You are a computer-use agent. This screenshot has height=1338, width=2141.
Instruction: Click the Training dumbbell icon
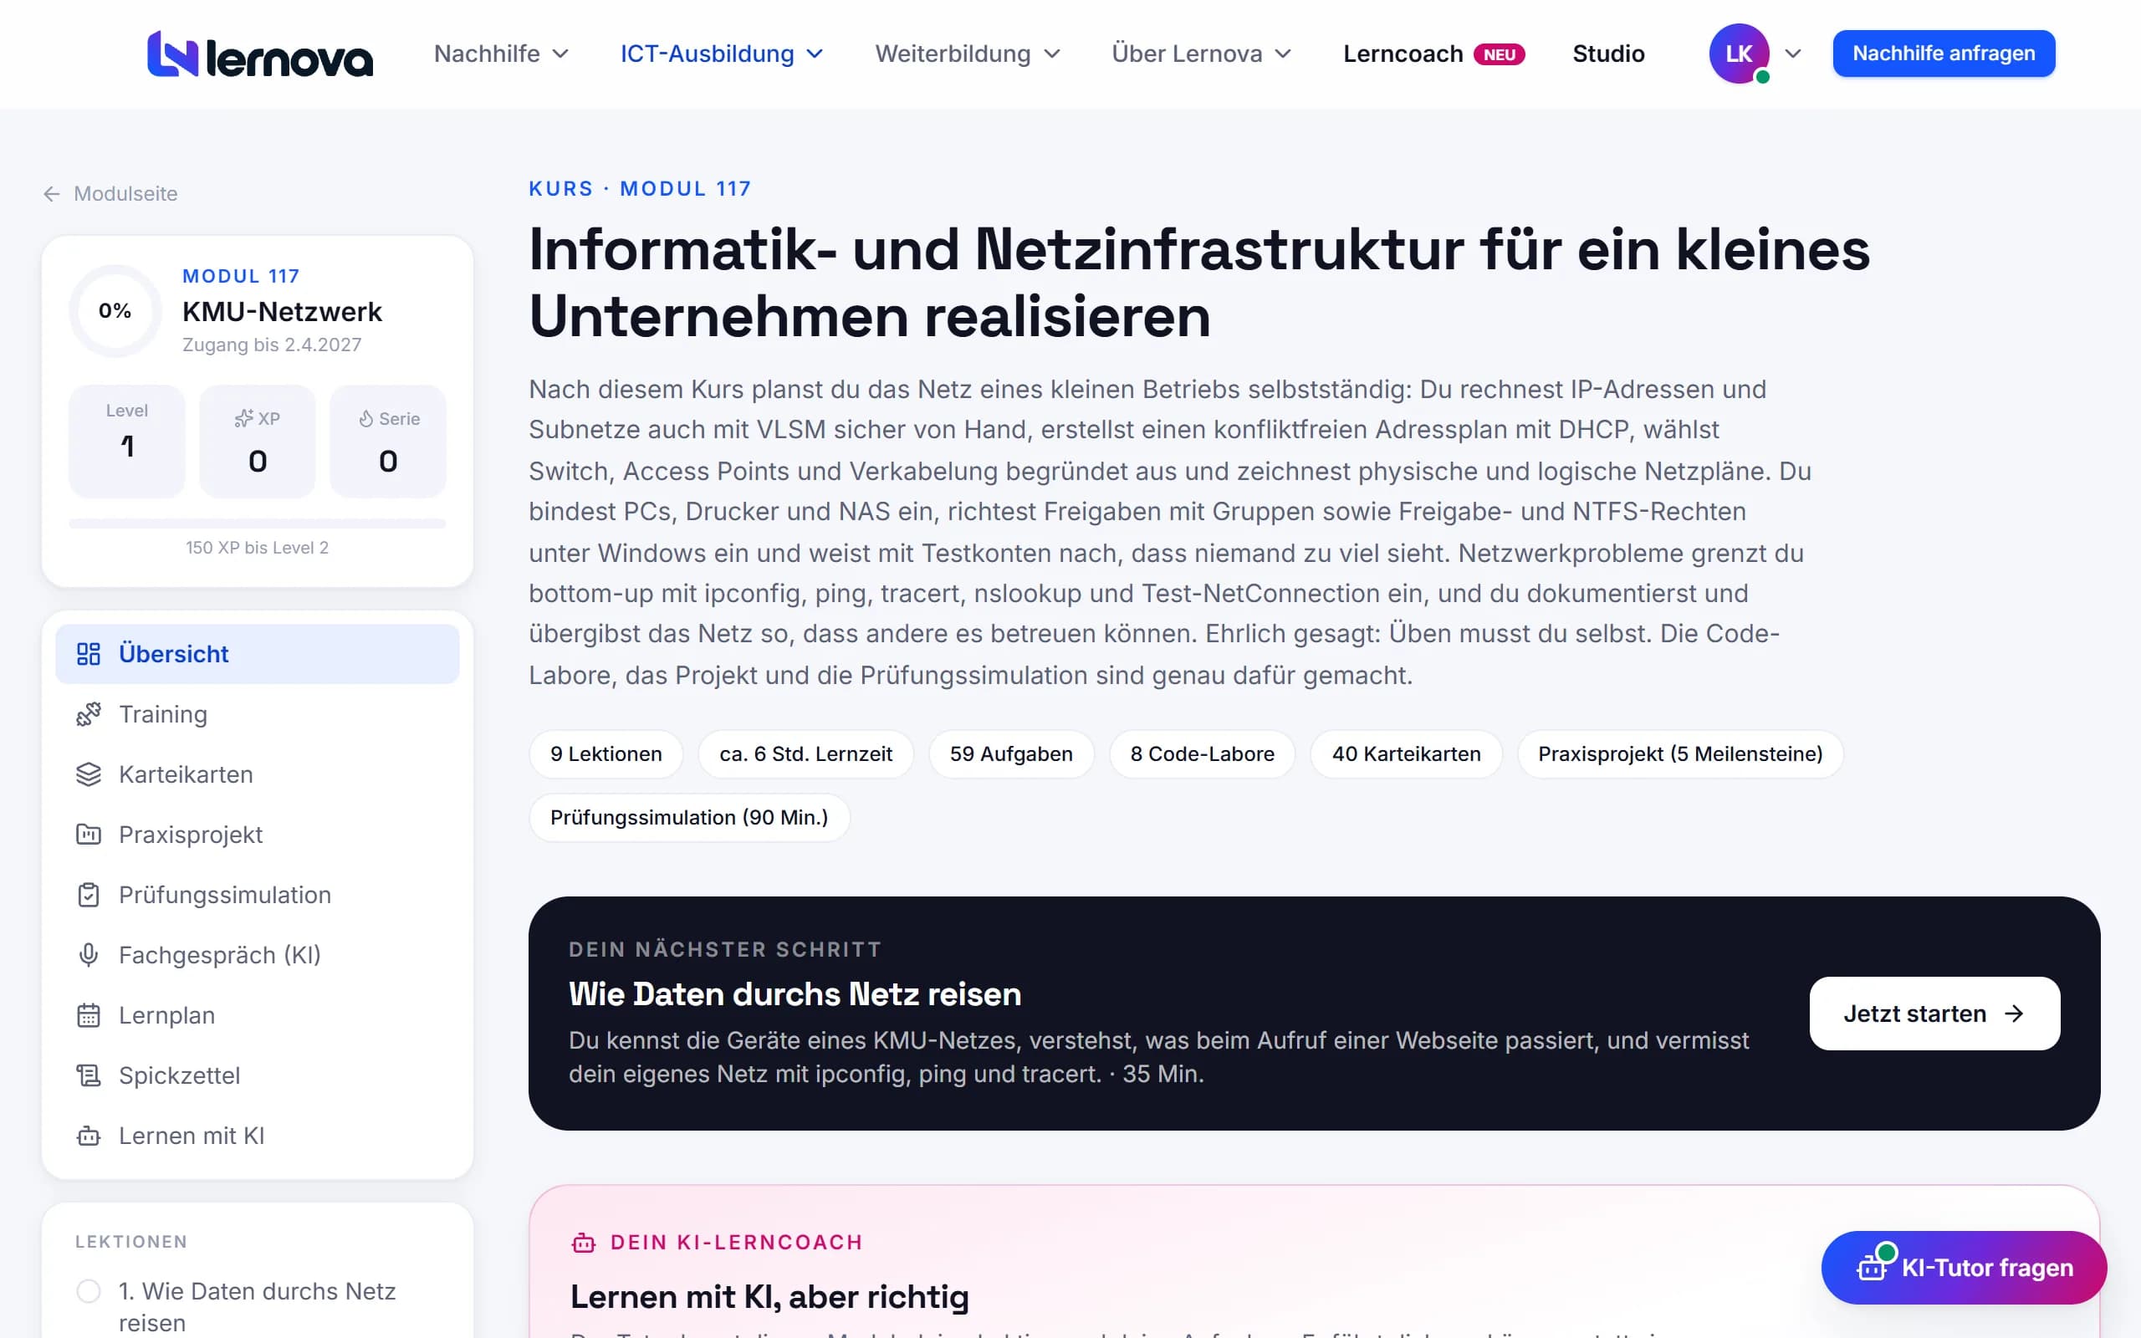coord(89,714)
